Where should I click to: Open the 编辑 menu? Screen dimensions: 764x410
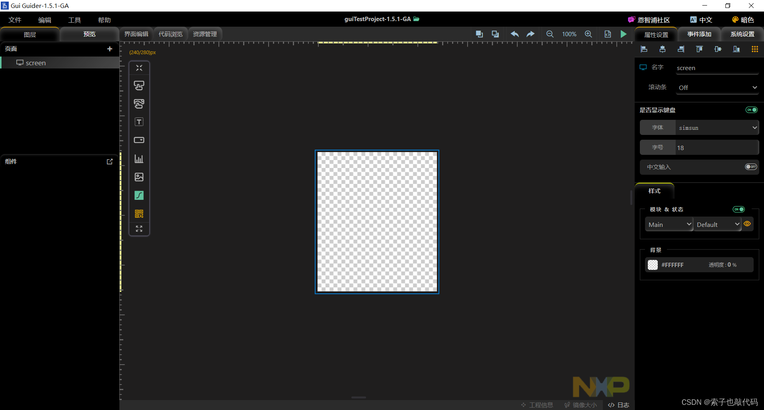click(45, 20)
